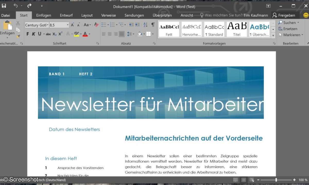Save the document with the disk icon
309x185 pixels.
tap(4, 6)
